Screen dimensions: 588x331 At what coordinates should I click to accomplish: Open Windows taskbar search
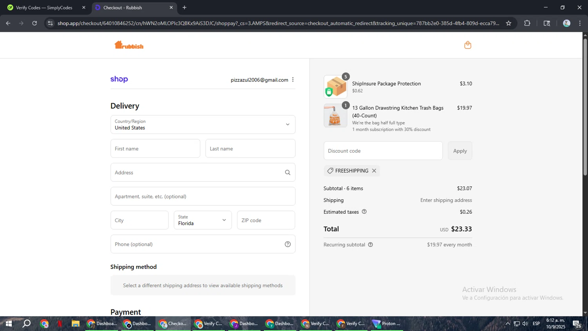26,324
